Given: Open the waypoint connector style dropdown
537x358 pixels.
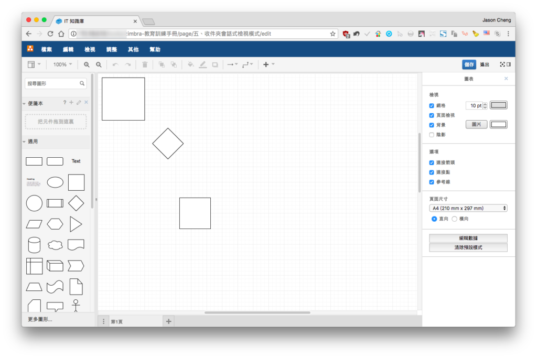Looking at the screenshot, I should (248, 64).
